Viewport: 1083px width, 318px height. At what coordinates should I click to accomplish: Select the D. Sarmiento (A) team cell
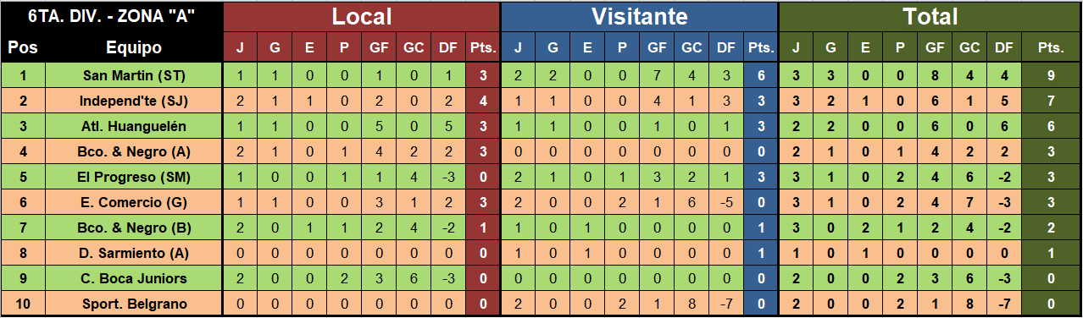pyautogui.click(x=134, y=253)
